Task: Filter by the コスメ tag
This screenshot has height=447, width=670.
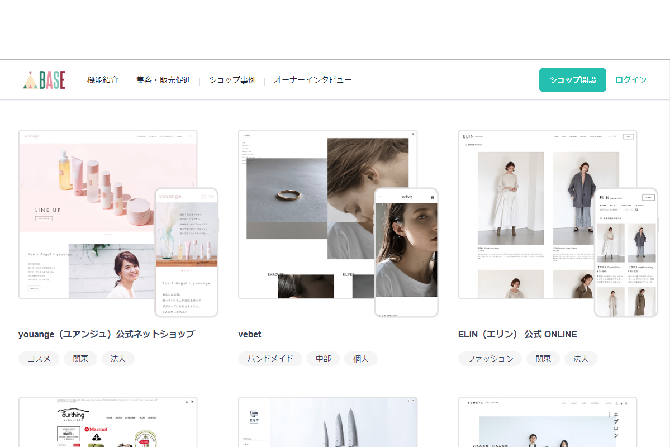Action: click(x=39, y=359)
